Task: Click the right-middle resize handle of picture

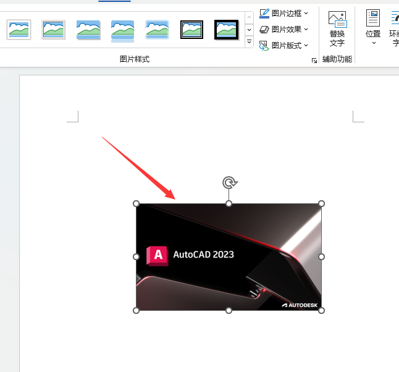Action: coord(321,256)
